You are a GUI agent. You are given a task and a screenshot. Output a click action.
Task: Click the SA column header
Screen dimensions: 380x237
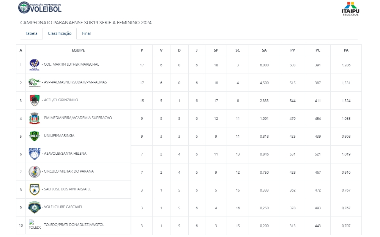pos(264,50)
